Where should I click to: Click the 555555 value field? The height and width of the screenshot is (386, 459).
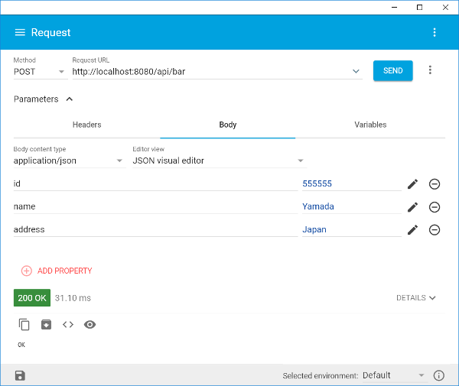coord(352,183)
